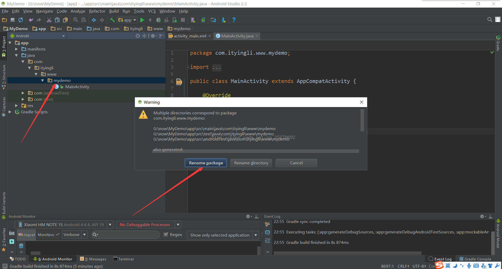Click the green Run play icon
This screenshot has width=502, height=269.
coord(142,20)
